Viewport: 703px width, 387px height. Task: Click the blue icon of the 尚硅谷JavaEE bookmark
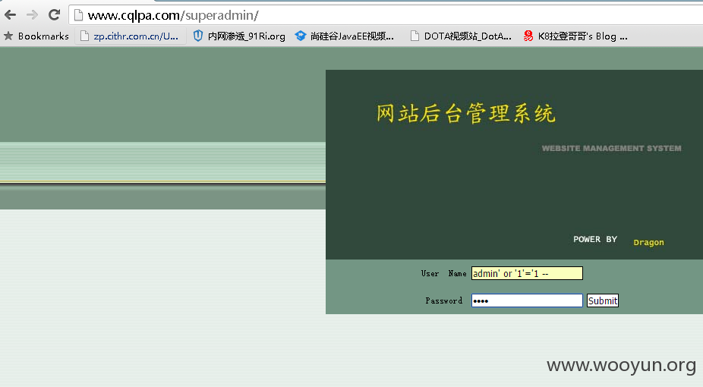[x=301, y=36]
